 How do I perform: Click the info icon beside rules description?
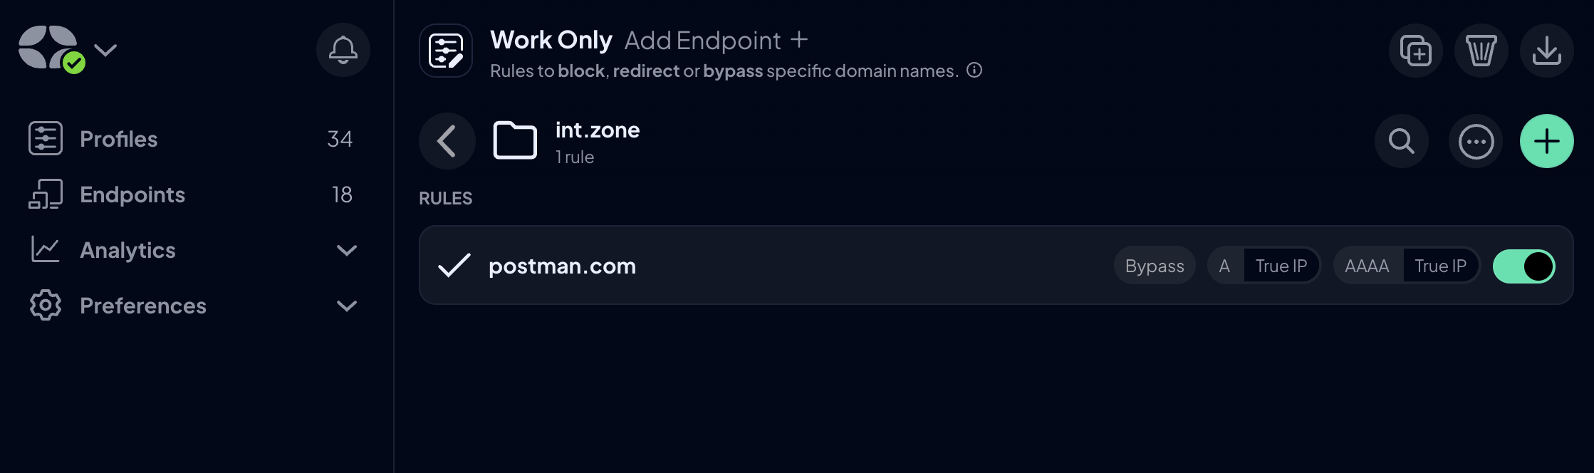[974, 70]
